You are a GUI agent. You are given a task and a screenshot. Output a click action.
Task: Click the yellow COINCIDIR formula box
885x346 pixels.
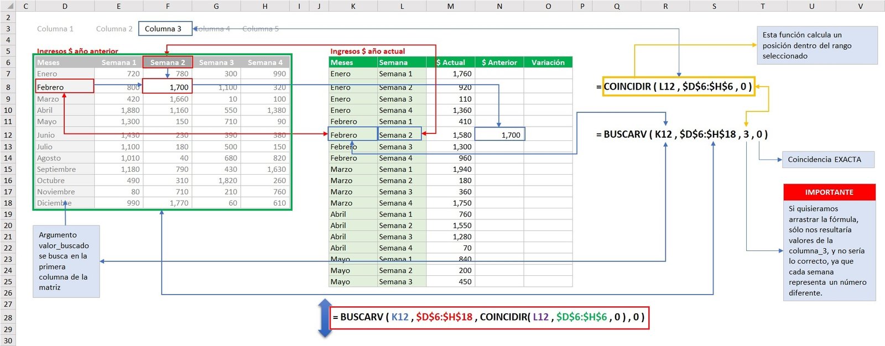pos(678,87)
